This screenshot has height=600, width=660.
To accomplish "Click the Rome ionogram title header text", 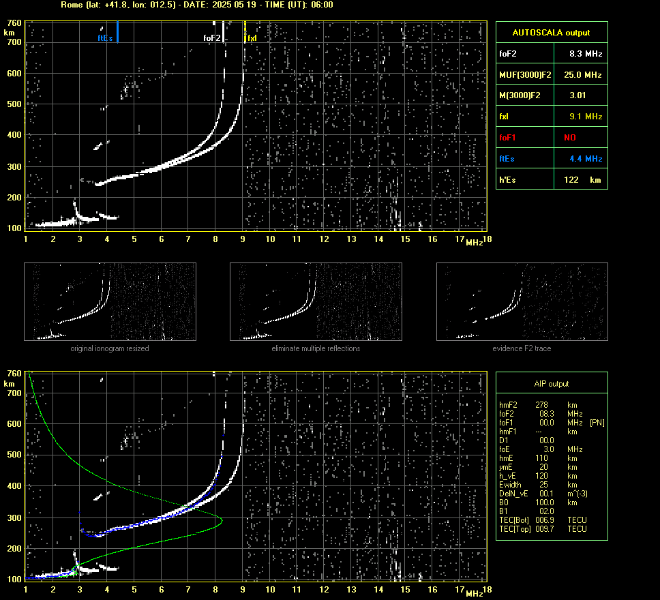I will (x=196, y=5).
